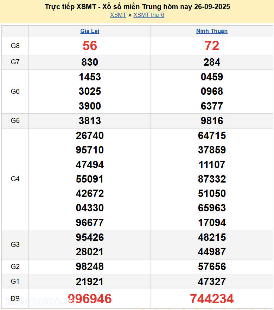The height and width of the screenshot is (310, 274).
Task: Click the G1 number 47327
Action: (x=212, y=282)
